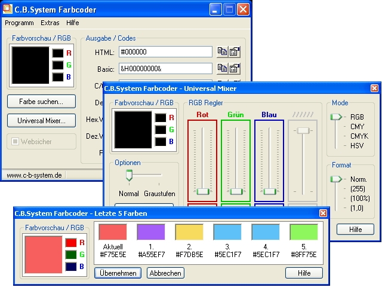
Task: Copy the HTML color code
Action: click(222, 52)
